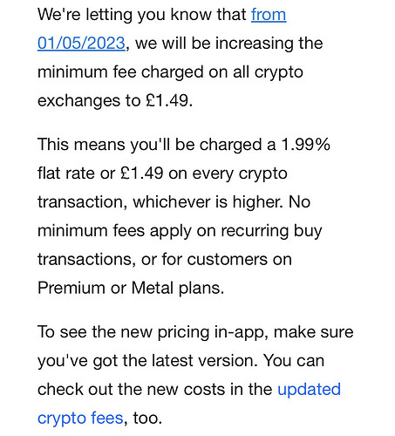Click the "1.99%" rate text
395x436 pixels.
coord(305,144)
